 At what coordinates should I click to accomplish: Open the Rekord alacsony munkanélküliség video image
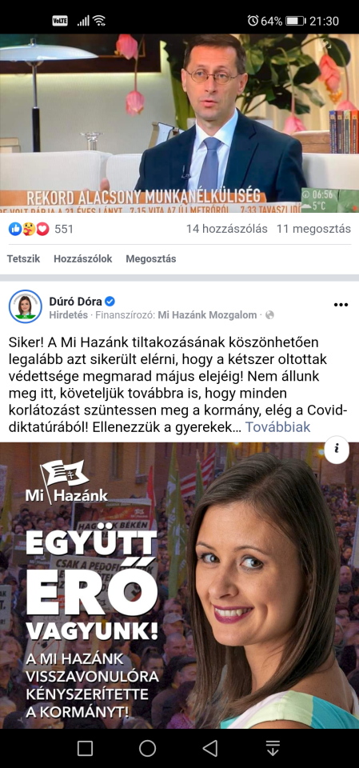179,123
